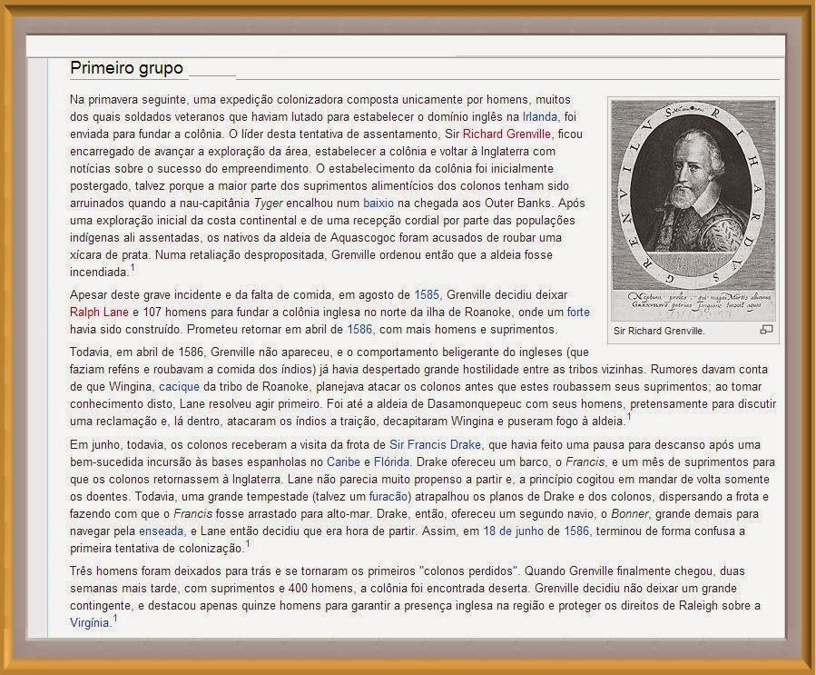Click the italic ship name 'Tyger'
The width and height of the screenshot is (816, 675).
click(268, 203)
